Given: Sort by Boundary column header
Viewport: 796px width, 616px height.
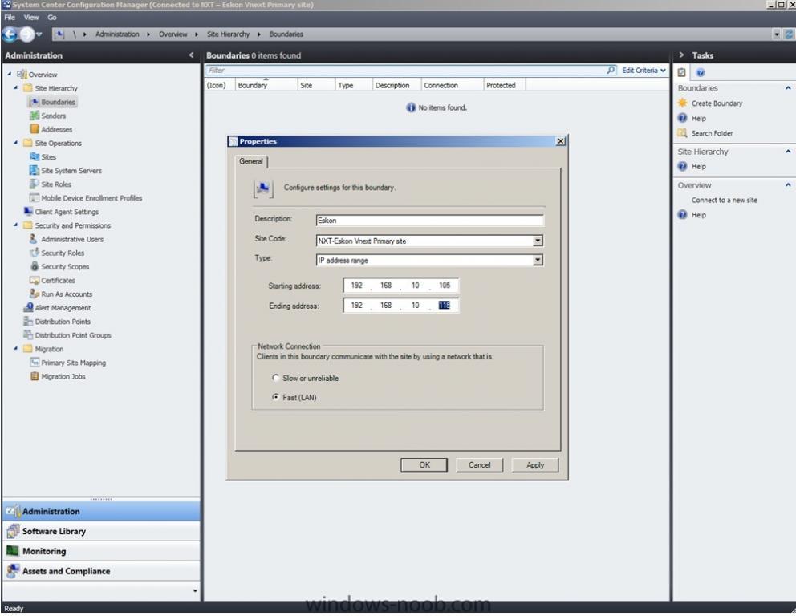Looking at the screenshot, I should 266,85.
